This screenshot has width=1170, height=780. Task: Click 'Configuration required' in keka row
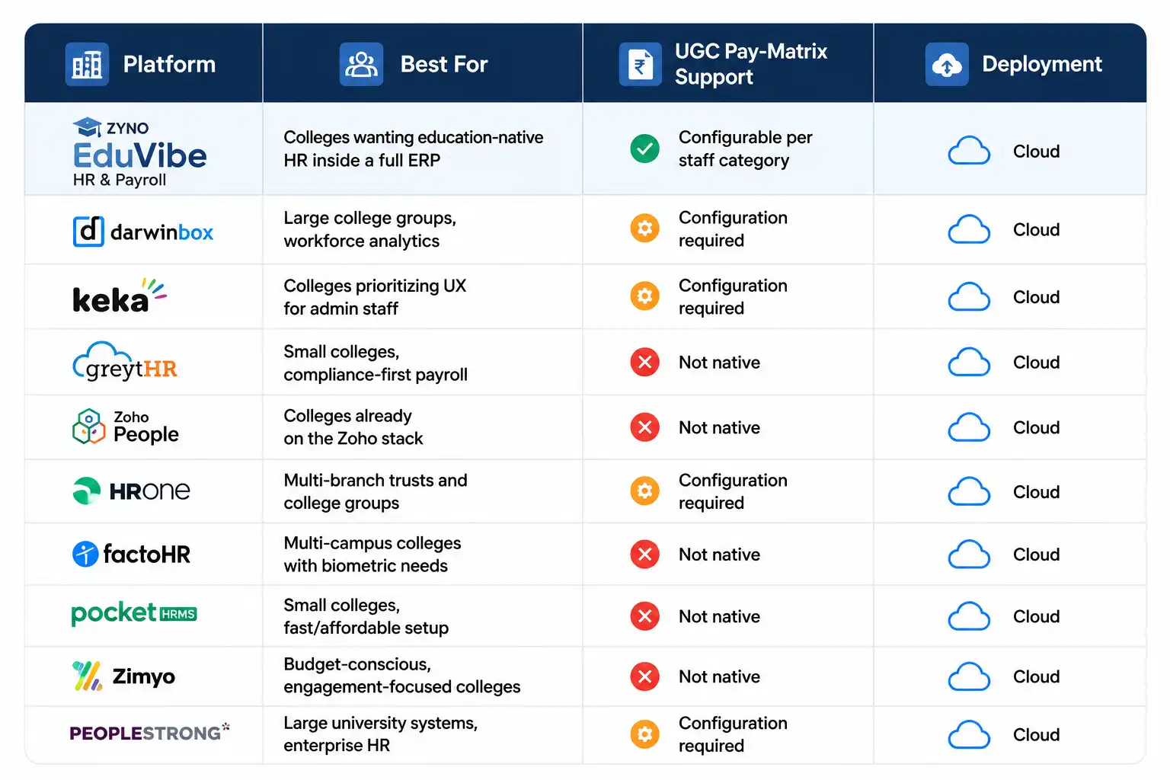pyautogui.click(x=733, y=296)
